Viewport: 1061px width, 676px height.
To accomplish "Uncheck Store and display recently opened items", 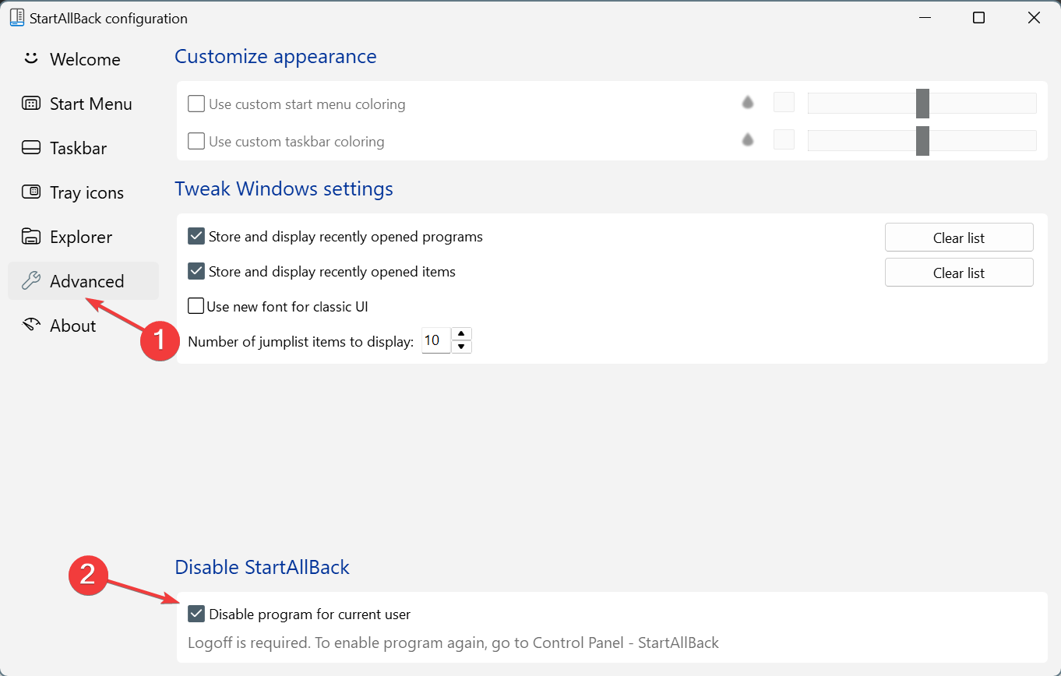I will (x=196, y=271).
